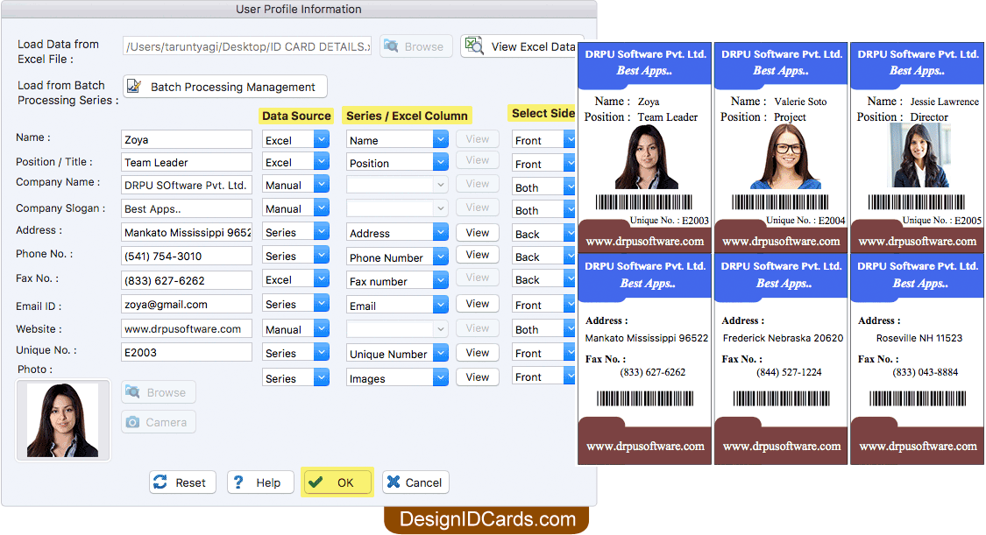Viewport: 986px width, 535px height.
Task: Click the Camera button
Action: (x=159, y=422)
